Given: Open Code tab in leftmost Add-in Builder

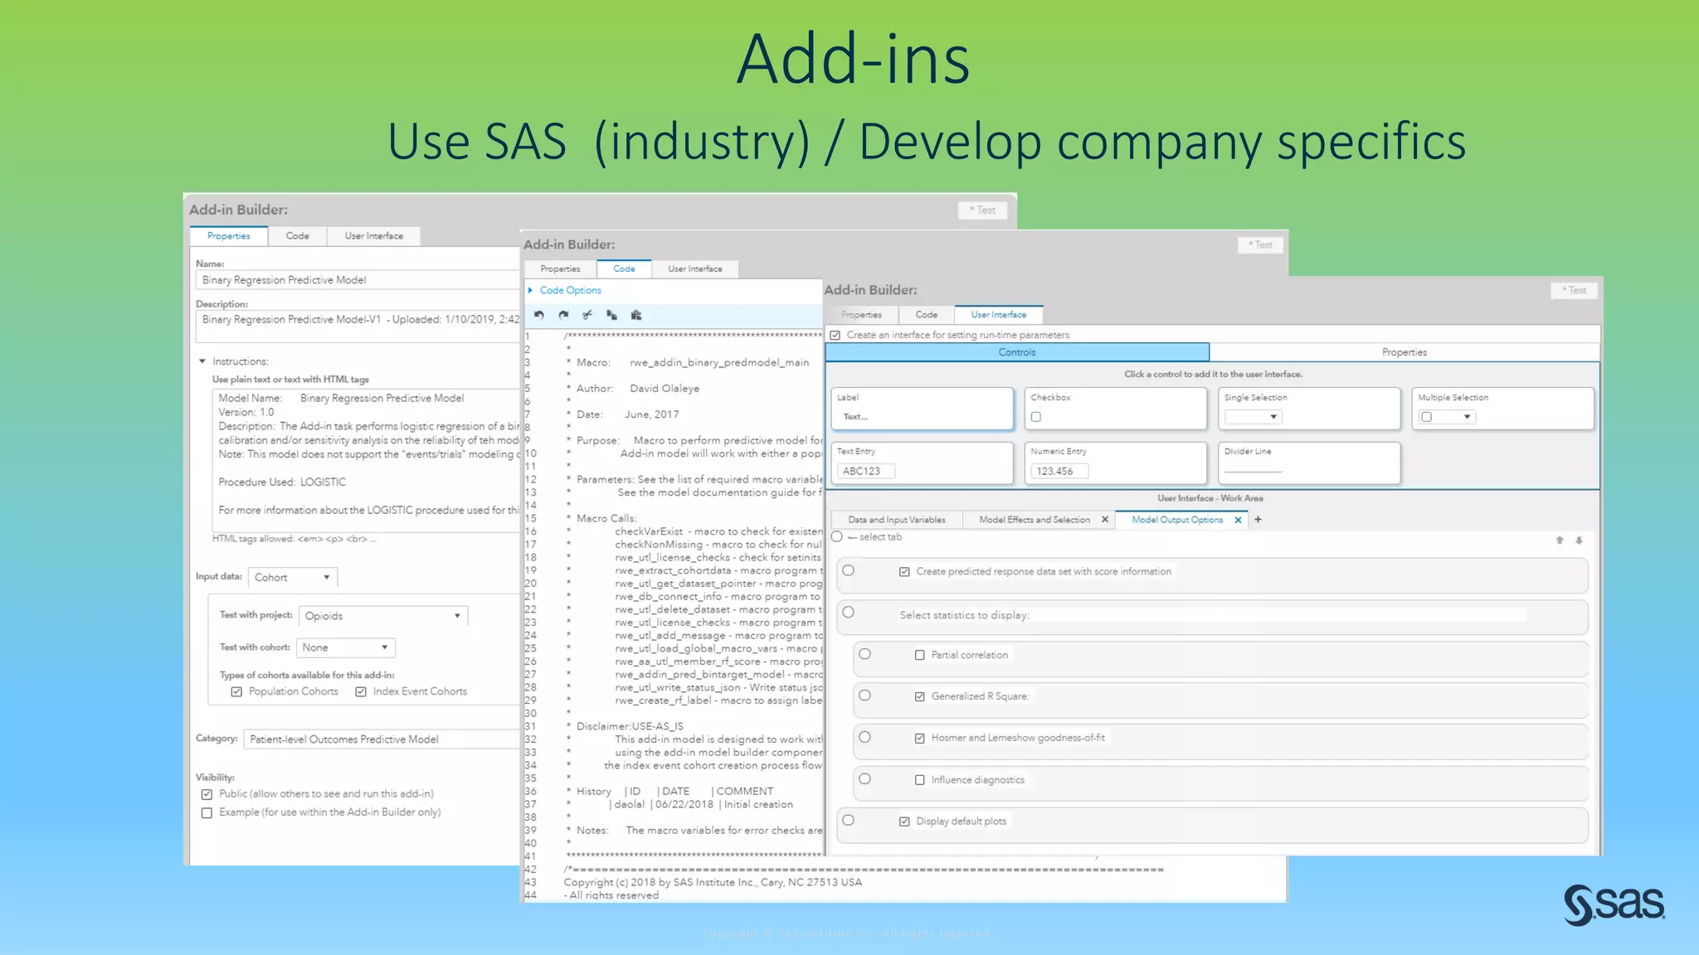Looking at the screenshot, I should (298, 236).
